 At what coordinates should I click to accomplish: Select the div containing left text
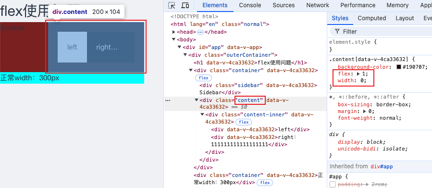(260, 129)
